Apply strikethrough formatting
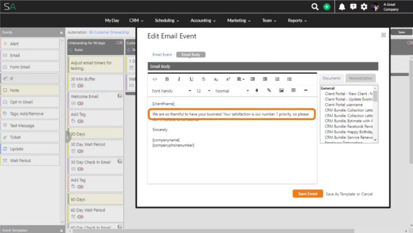413x233 pixels. [203, 79]
